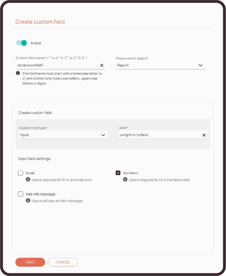Uncheck the Numbers checkbox

pos(118,173)
